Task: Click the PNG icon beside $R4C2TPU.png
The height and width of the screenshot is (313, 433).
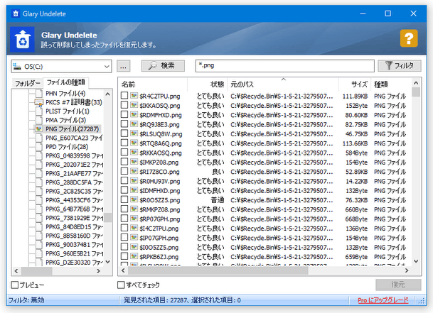Action: (134, 96)
